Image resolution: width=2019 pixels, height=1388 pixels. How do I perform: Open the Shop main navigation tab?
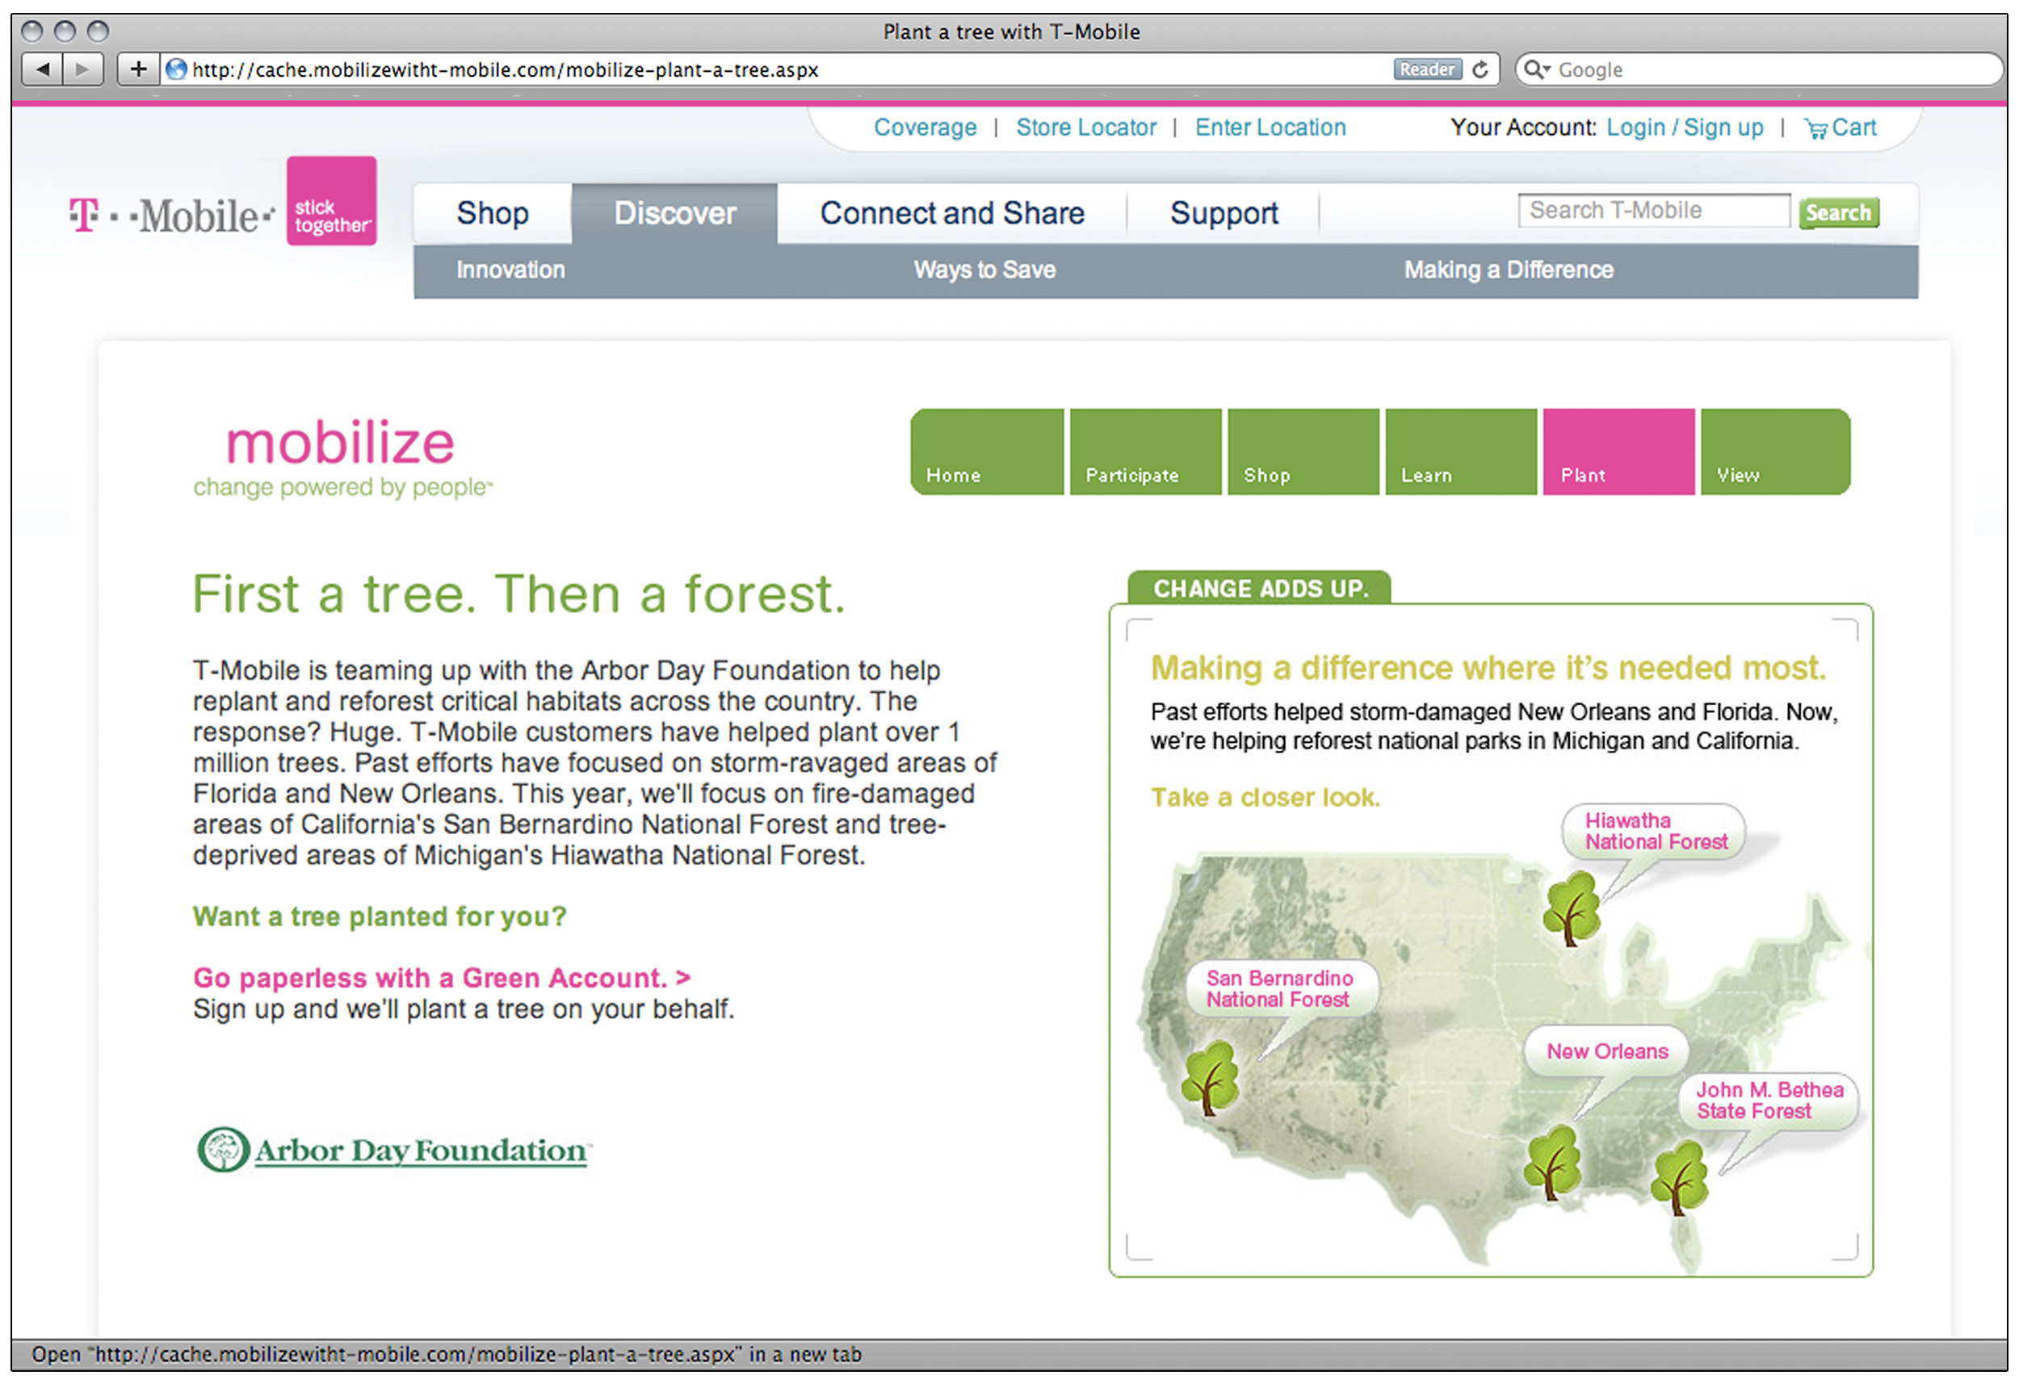[x=493, y=213]
